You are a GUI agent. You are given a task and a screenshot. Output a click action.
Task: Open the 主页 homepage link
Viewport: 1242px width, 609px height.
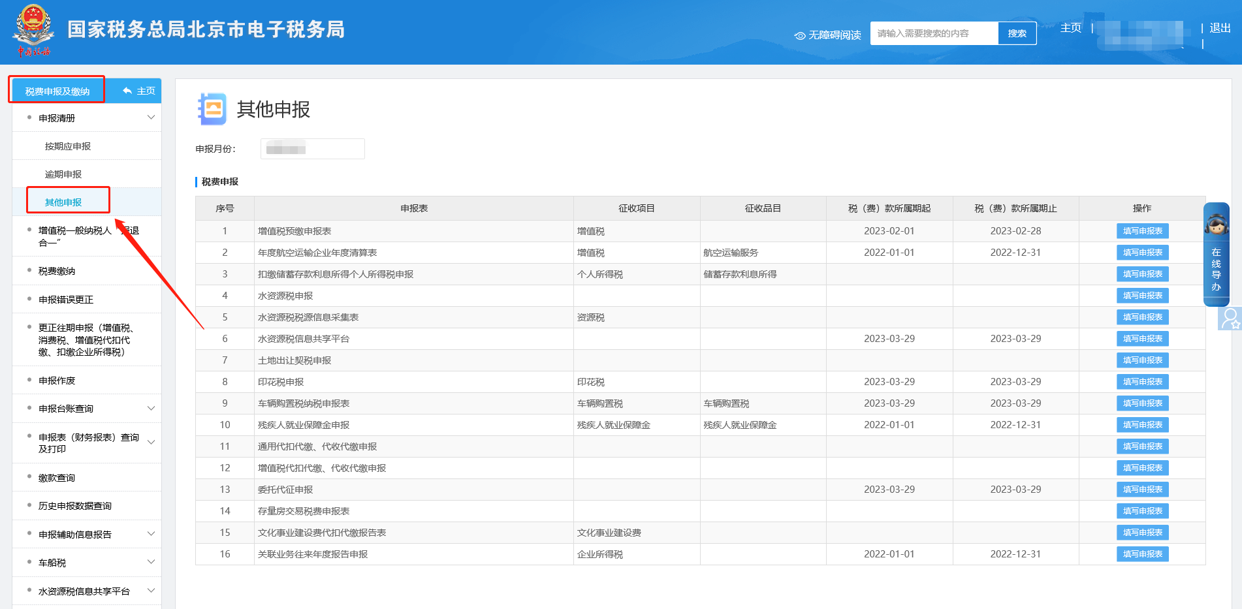(1070, 28)
